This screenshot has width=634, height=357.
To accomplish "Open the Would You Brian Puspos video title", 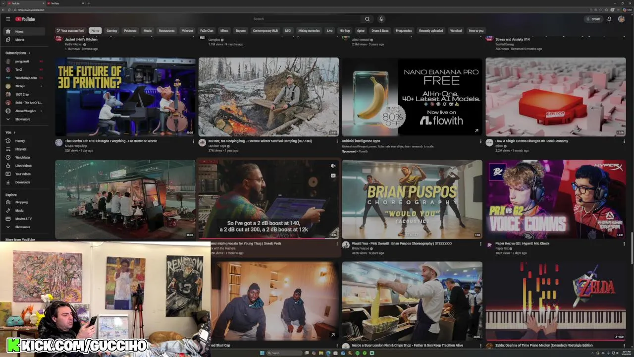I will coord(402,243).
